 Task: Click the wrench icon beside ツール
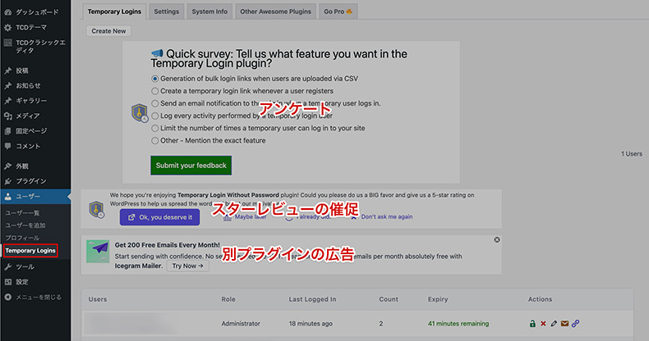(8, 266)
